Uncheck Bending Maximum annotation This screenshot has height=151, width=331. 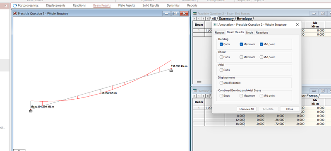(241, 44)
